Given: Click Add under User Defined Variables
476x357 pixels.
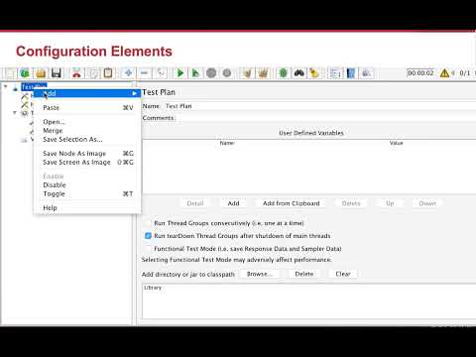Looking at the screenshot, I should coord(233,203).
